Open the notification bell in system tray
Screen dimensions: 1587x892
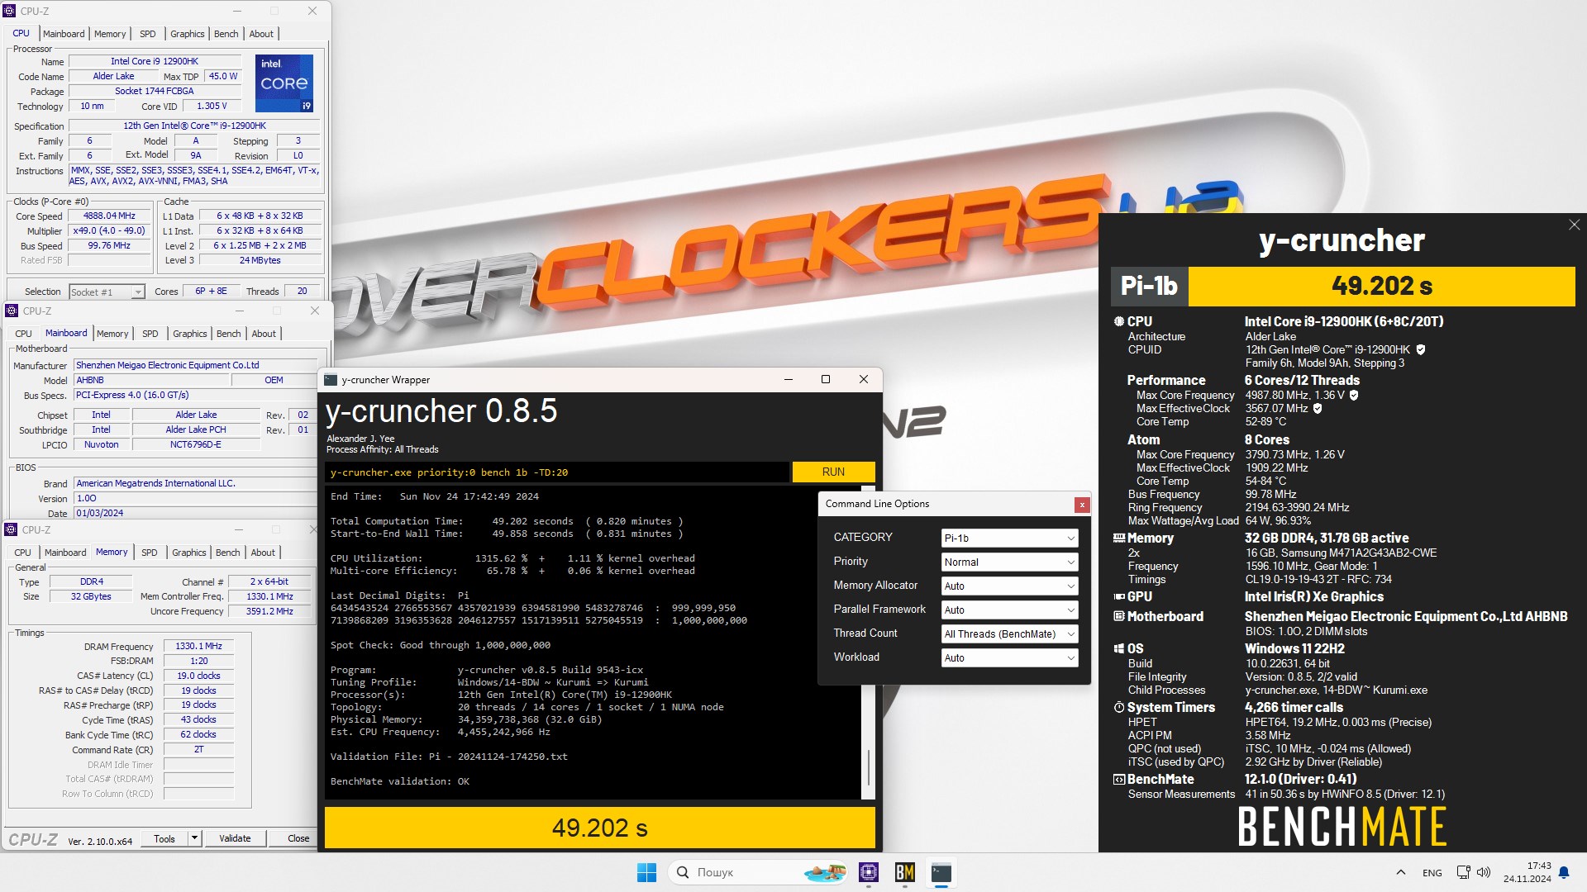[1563, 872]
